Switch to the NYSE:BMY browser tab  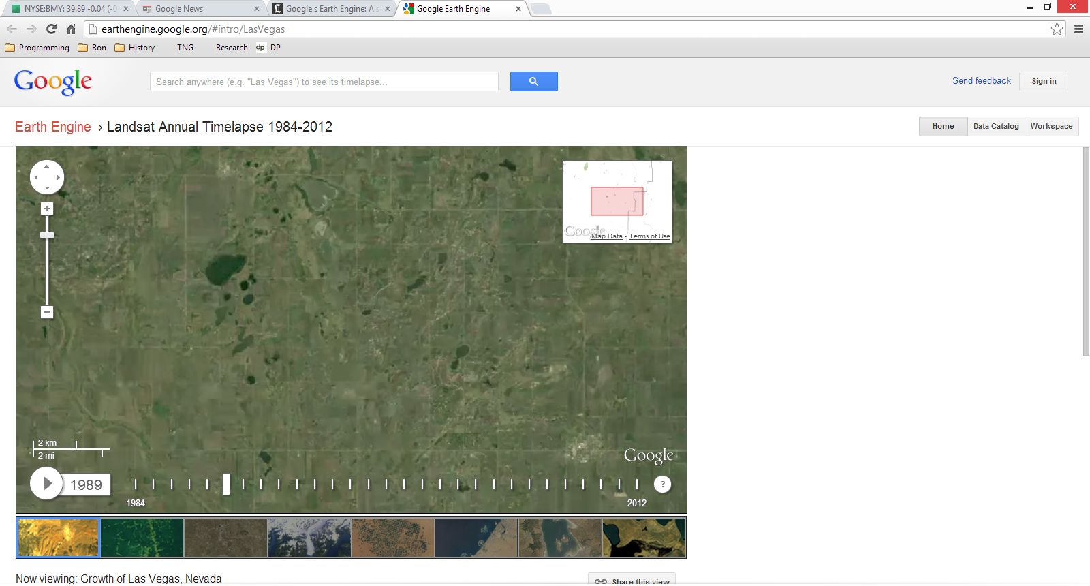tap(70, 9)
